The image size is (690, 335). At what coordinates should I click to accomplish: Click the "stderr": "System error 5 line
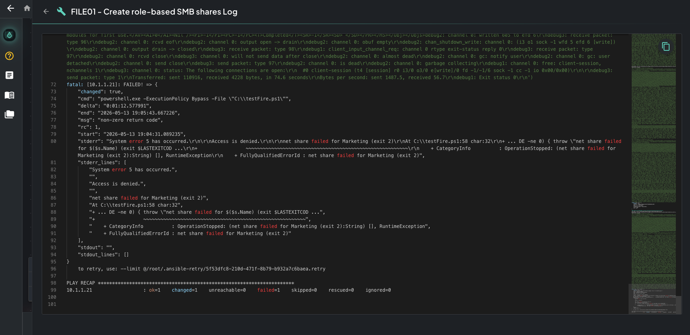pos(349,148)
